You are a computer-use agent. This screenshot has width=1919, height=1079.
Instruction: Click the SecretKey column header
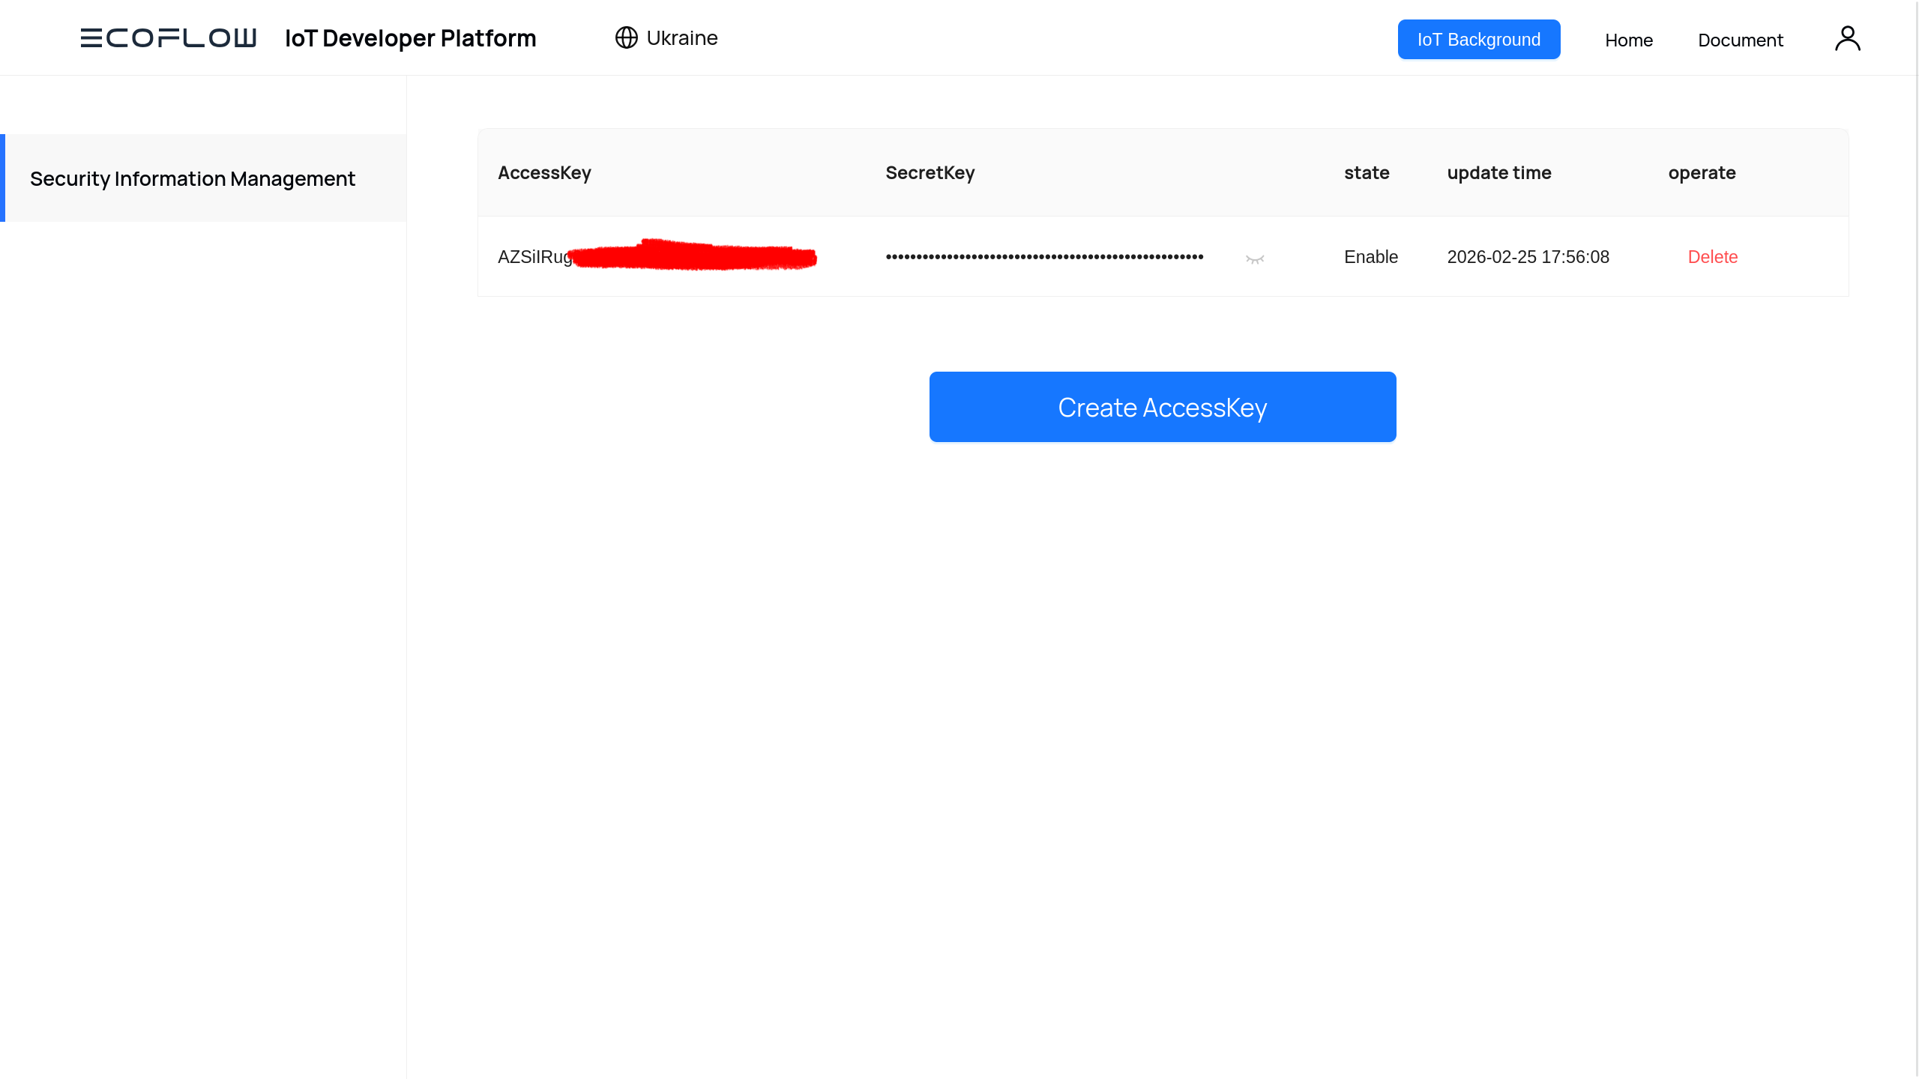pos(930,173)
